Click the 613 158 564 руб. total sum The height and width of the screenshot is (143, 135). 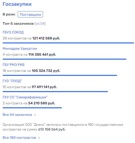tap(52, 130)
